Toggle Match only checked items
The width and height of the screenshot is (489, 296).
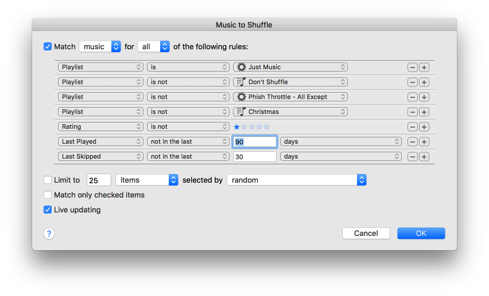[x=48, y=195]
